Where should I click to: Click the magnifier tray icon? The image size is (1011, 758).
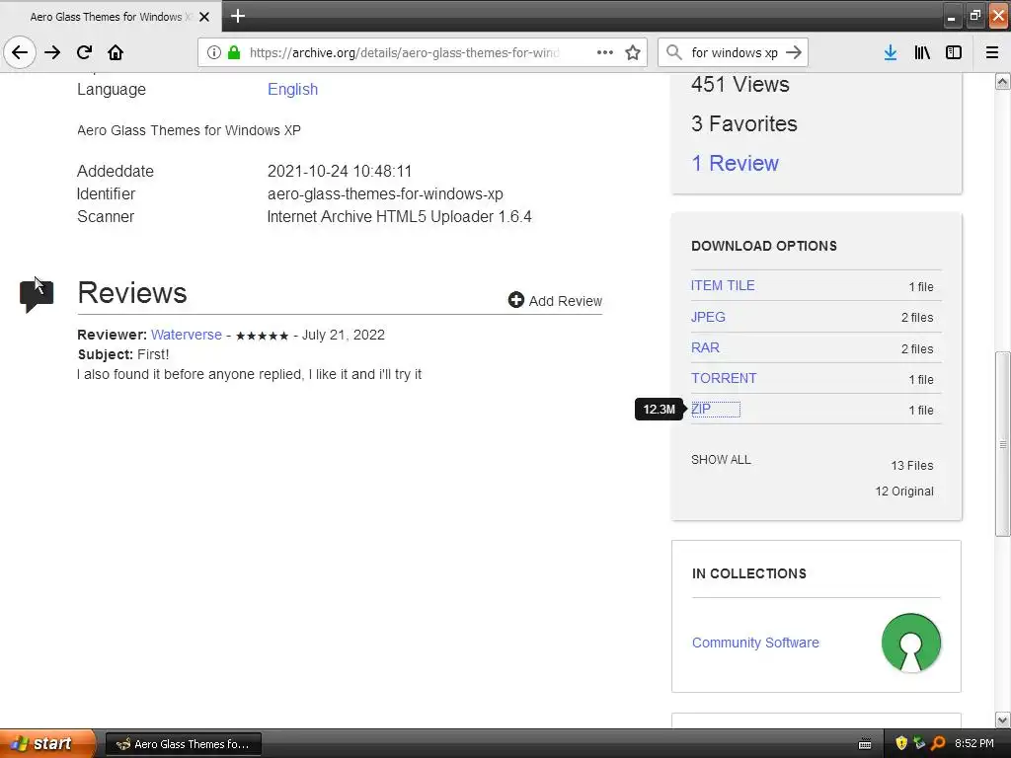938,743
